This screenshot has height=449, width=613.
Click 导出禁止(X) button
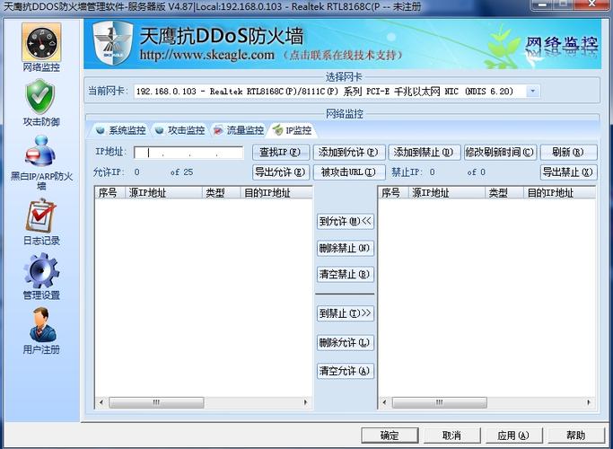568,172
